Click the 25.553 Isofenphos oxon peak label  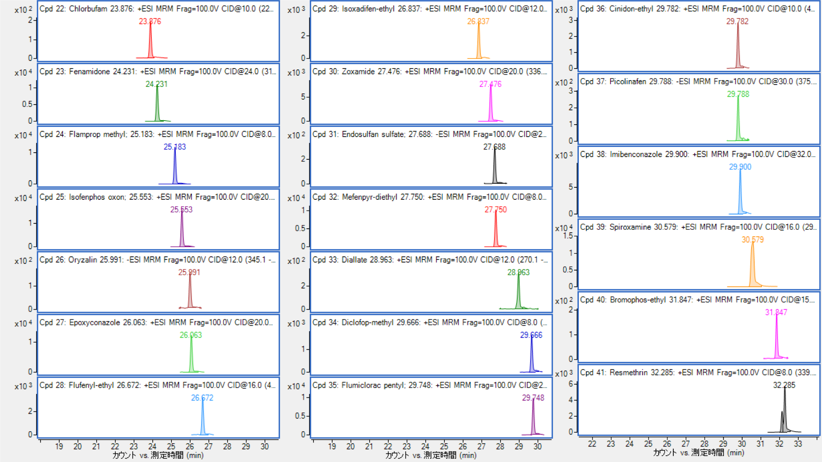pyautogui.click(x=182, y=210)
